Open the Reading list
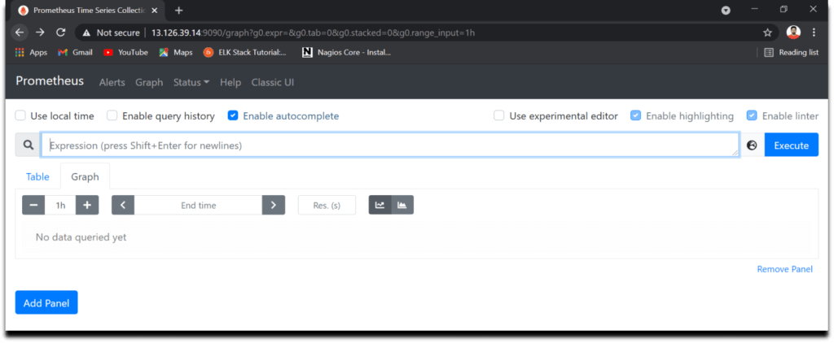 (x=792, y=53)
